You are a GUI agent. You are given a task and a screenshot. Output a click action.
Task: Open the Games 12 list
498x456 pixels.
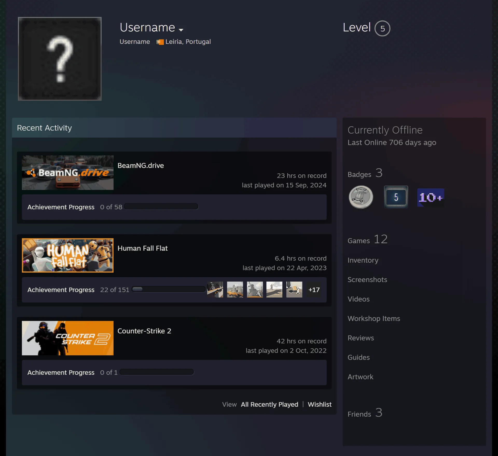(x=368, y=240)
